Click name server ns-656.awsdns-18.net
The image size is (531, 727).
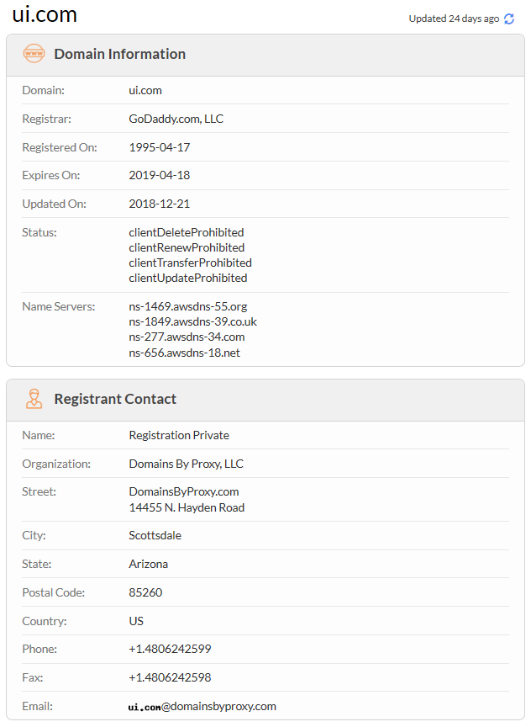click(x=184, y=353)
